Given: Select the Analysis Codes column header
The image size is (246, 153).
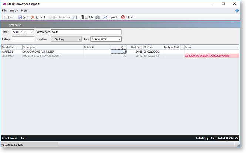Looking at the screenshot, I should point(173,47).
